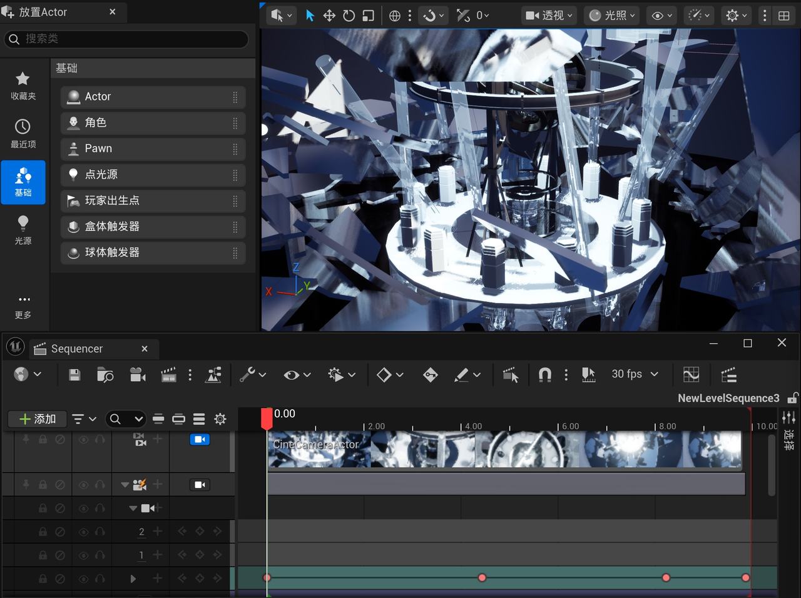Click the 添加 add track button
This screenshot has width=801, height=598.
pos(38,419)
